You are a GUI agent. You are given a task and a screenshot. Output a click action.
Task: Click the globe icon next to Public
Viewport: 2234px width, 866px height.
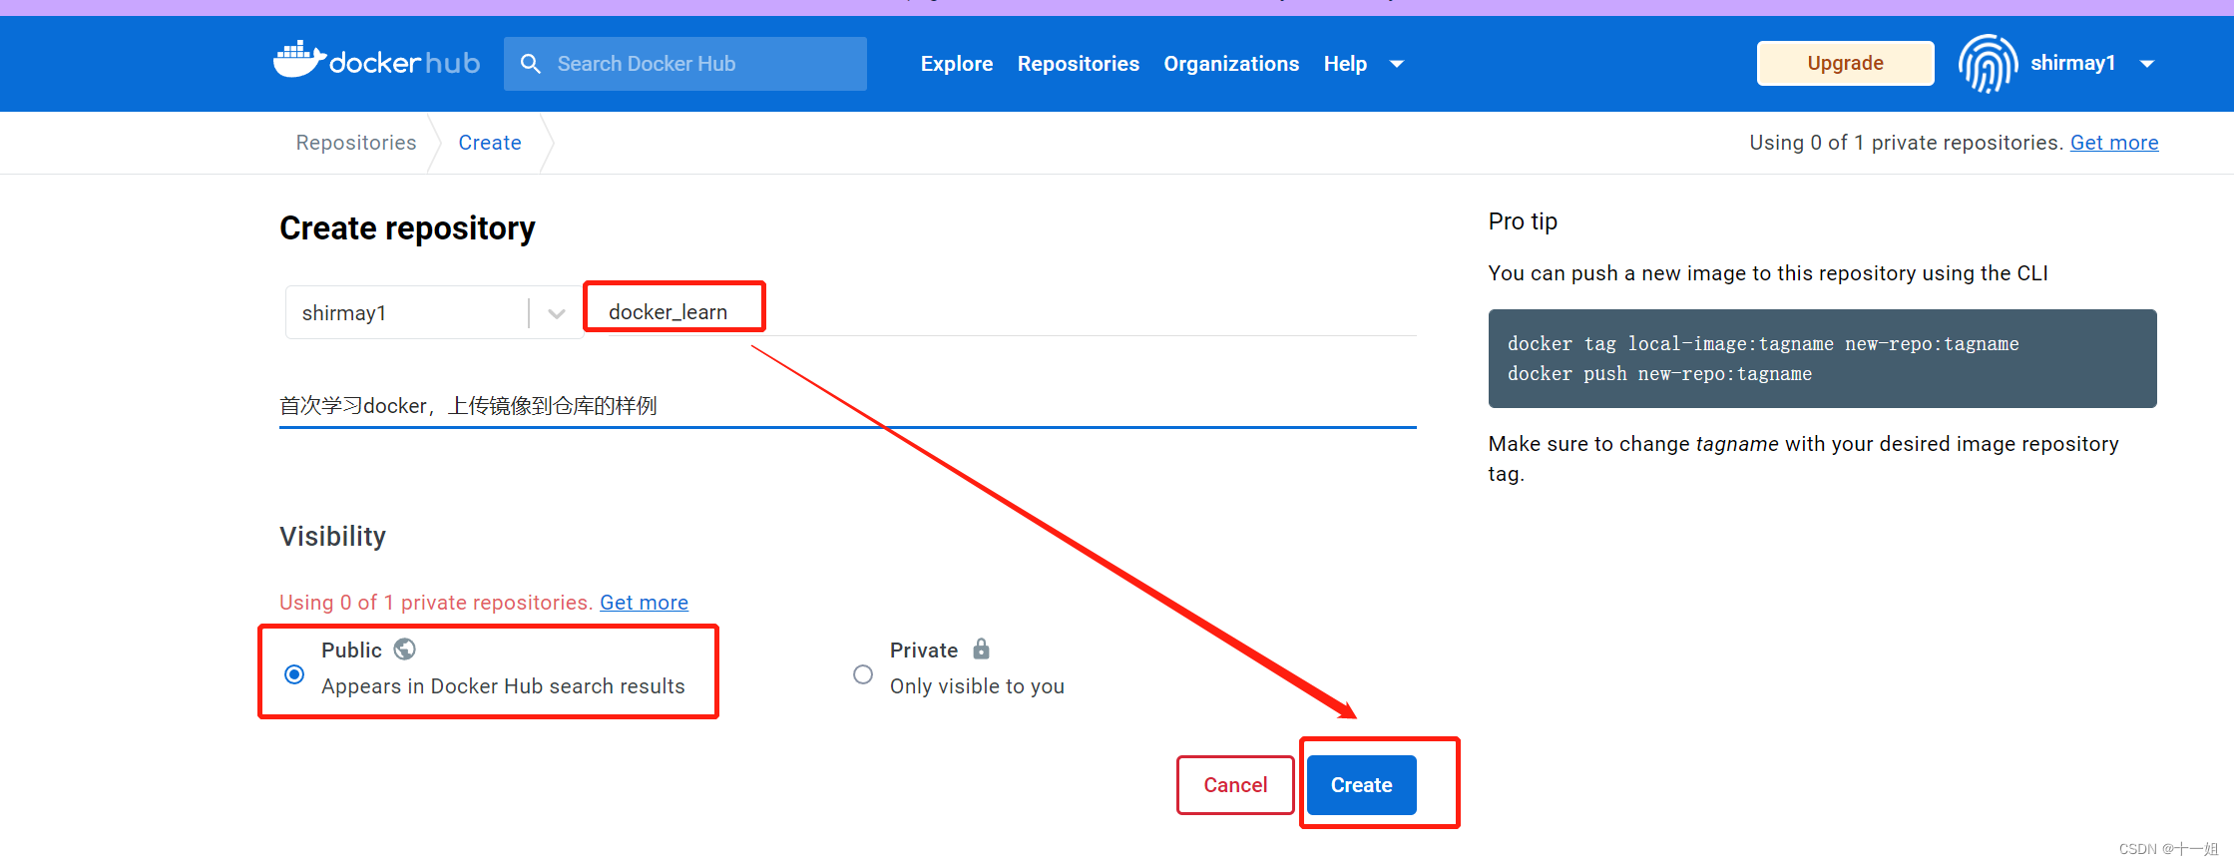pos(404,649)
